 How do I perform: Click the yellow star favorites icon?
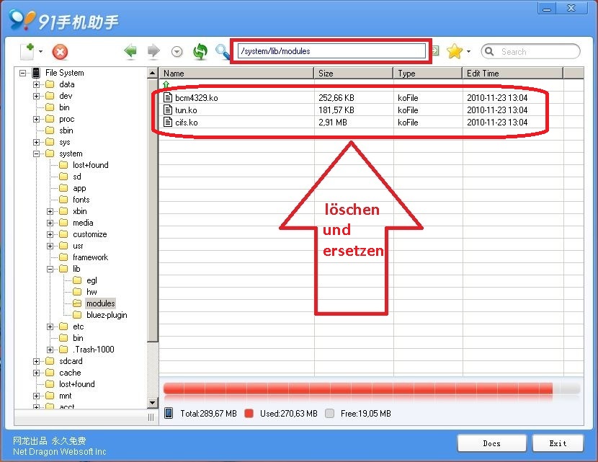coord(455,51)
